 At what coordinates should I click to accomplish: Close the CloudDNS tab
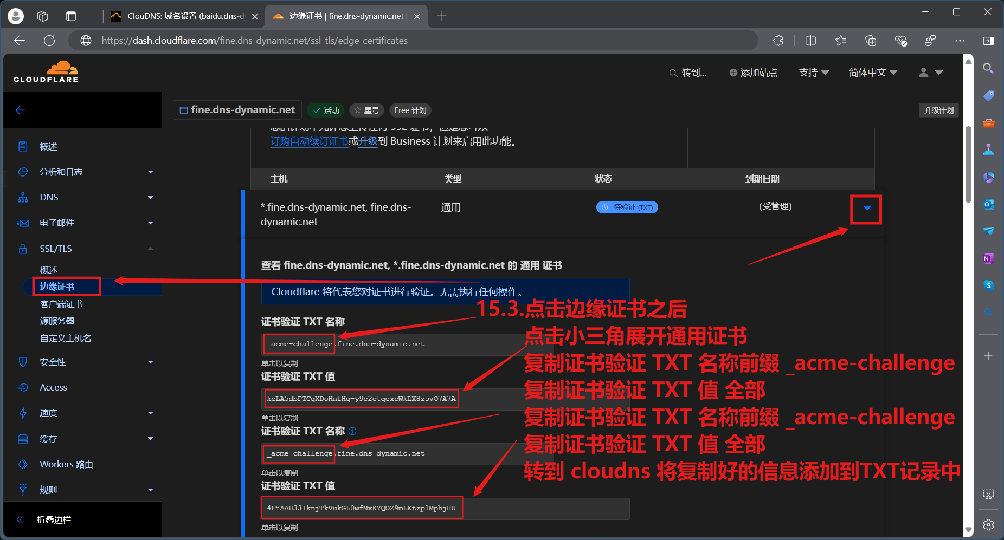(x=255, y=16)
